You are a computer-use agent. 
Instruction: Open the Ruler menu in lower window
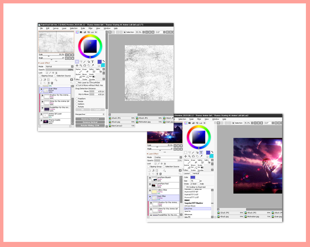(191, 119)
